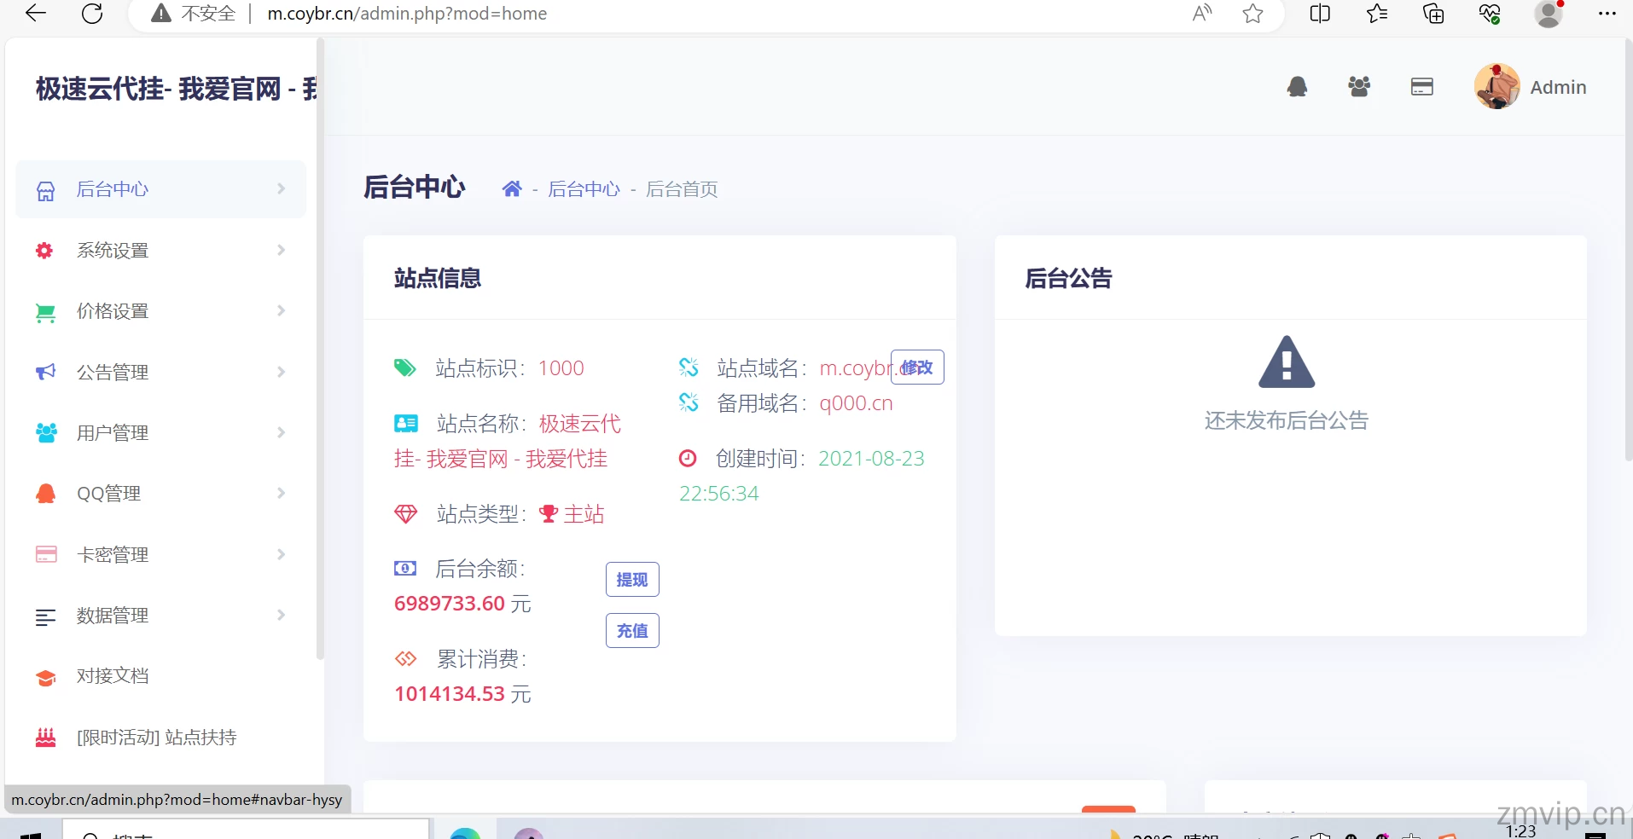The image size is (1633, 839).
Task: Open the 价格设置 sidebar menu
Action: click(x=160, y=311)
